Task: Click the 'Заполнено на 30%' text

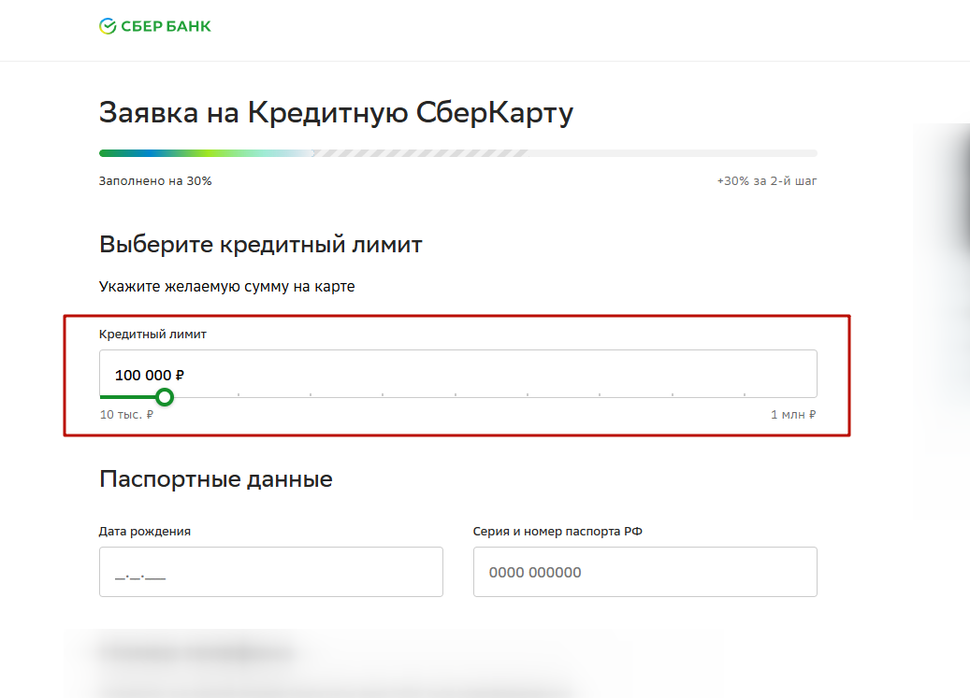Action: pos(155,181)
